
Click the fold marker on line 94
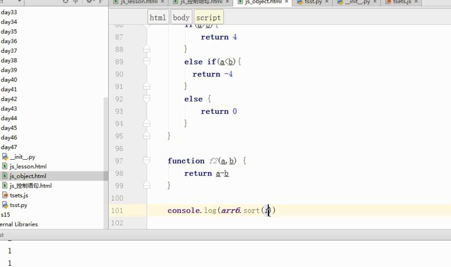[147, 124]
